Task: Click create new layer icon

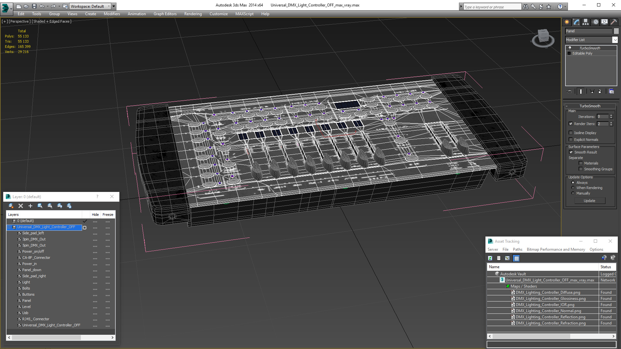Action: tap(11, 206)
